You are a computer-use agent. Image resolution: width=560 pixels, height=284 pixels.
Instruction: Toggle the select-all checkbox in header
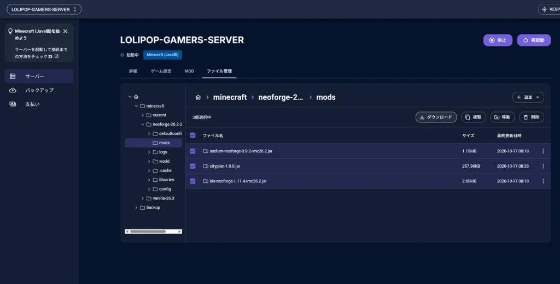click(x=193, y=135)
